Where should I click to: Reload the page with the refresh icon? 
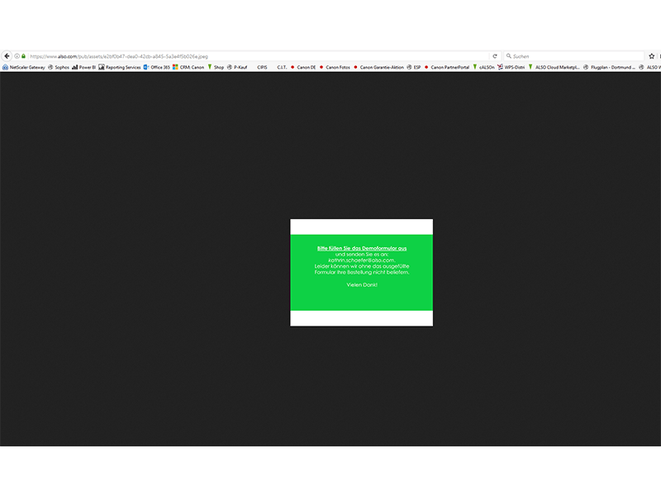(x=495, y=56)
